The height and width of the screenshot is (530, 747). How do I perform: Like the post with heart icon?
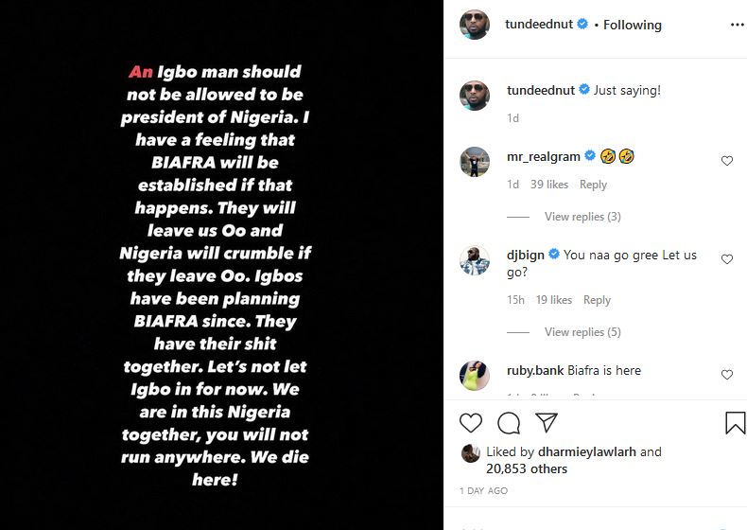[471, 422]
